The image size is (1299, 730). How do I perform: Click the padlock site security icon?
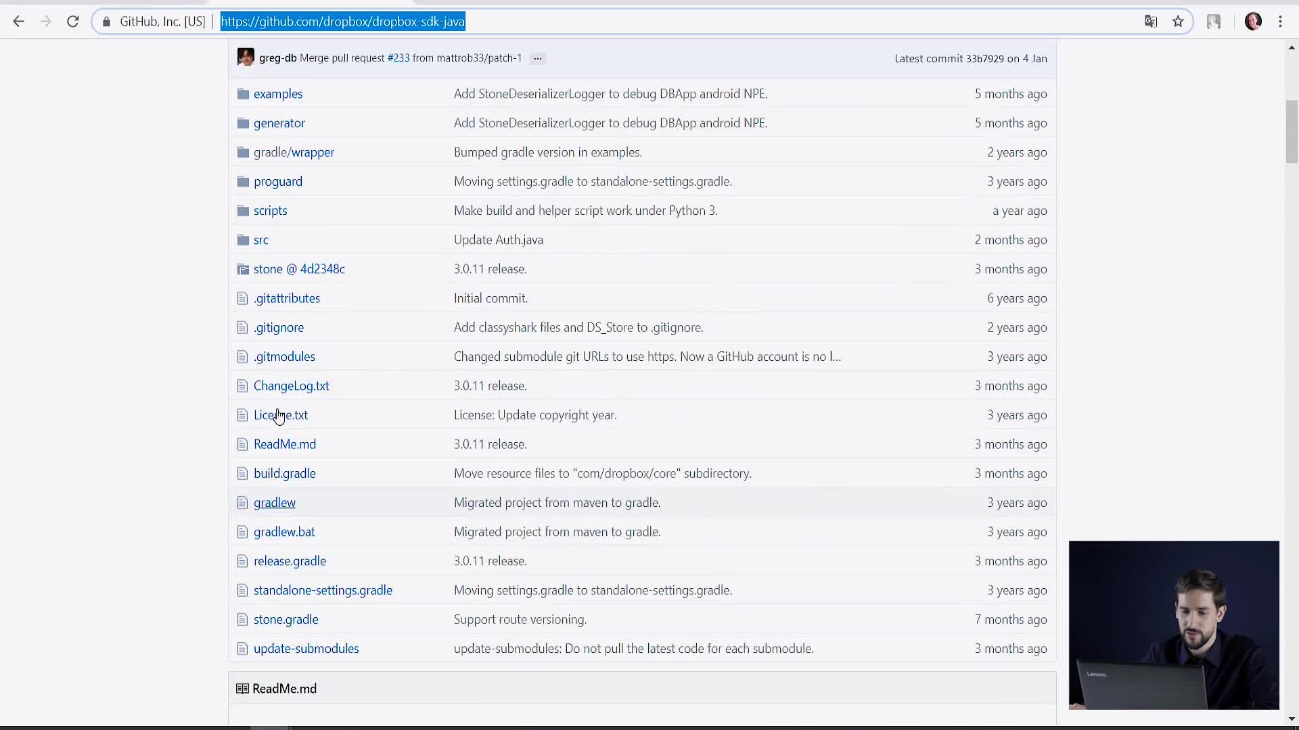pyautogui.click(x=106, y=22)
